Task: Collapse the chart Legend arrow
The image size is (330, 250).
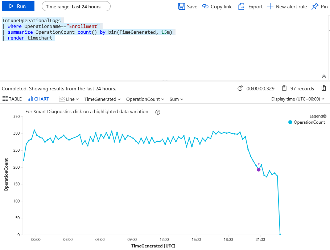Action: pos(325,116)
